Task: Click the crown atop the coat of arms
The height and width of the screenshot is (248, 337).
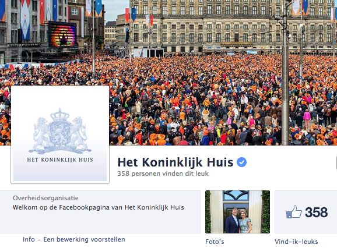Action: coord(59,115)
